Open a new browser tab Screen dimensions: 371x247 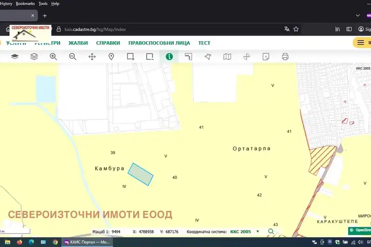click(45, 16)
